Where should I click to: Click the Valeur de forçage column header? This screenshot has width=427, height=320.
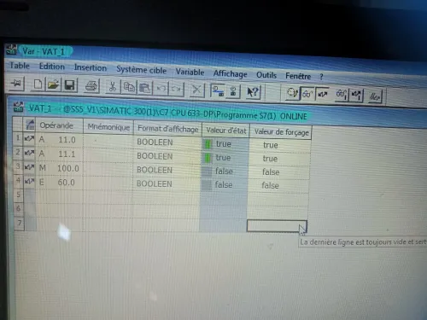[x=281, y=132]
